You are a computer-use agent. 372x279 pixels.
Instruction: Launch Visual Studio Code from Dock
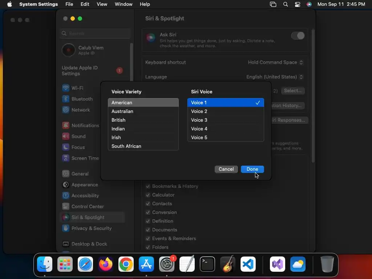point(248,264)
